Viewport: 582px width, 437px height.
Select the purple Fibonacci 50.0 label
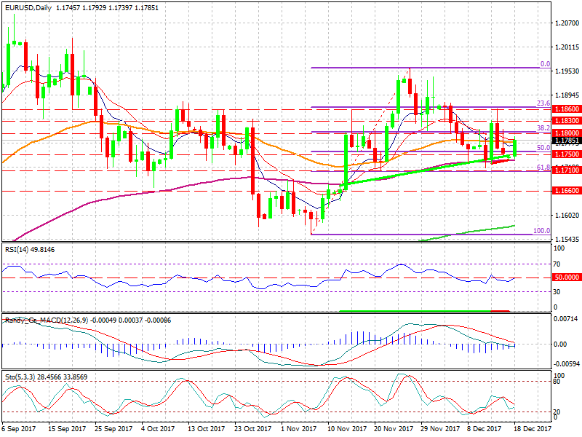tap(543, 148)
